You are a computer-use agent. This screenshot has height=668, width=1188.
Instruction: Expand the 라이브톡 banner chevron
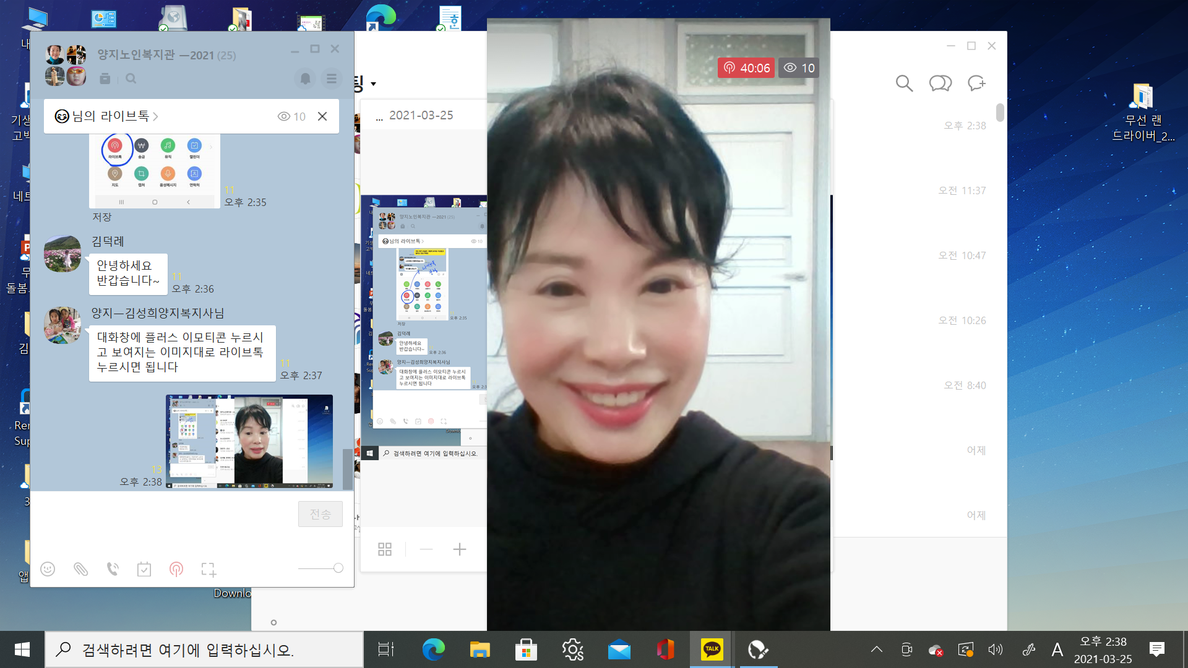pyautogui.click(x=156, y=116)
